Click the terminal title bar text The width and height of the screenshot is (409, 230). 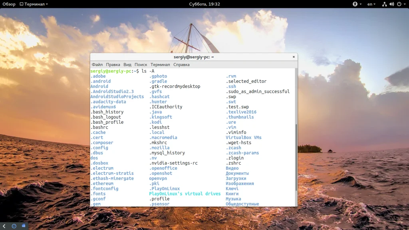[x=194, y=57]
